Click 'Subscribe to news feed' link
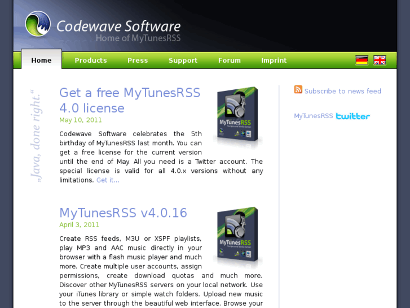The width and height of the screenshot is (410, 308). [343, 91]
